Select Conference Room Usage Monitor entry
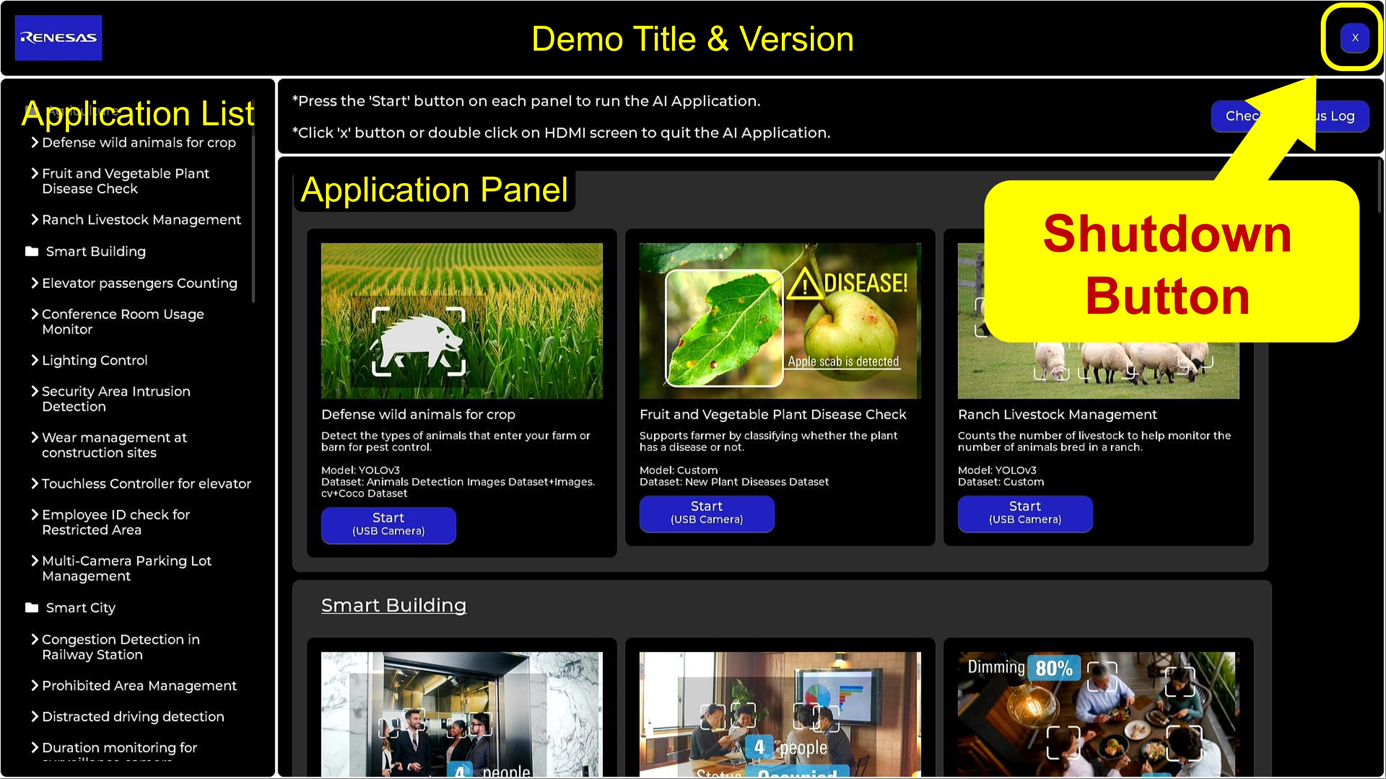Screen dimensions: 1386x779 click(123, 321)
